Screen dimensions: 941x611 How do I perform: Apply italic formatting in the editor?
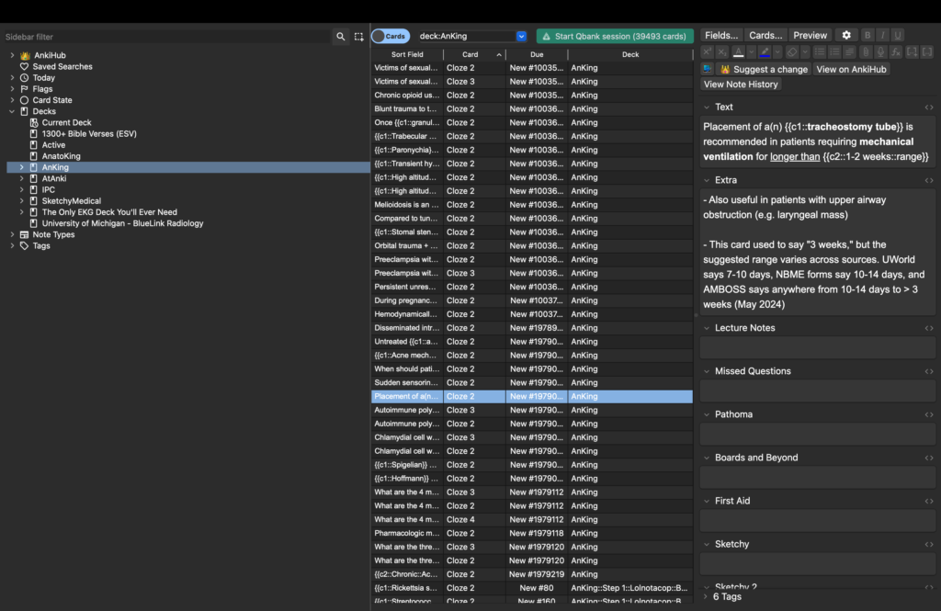882,36
